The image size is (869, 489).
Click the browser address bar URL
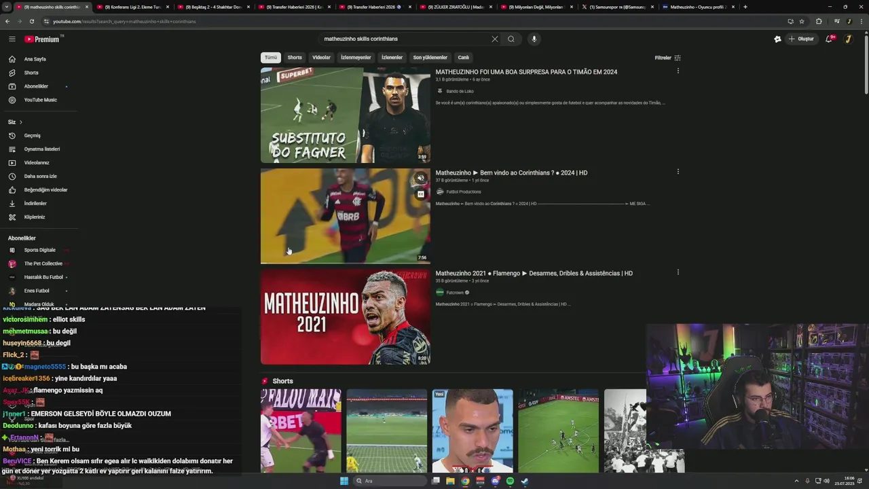click(124, 21)
